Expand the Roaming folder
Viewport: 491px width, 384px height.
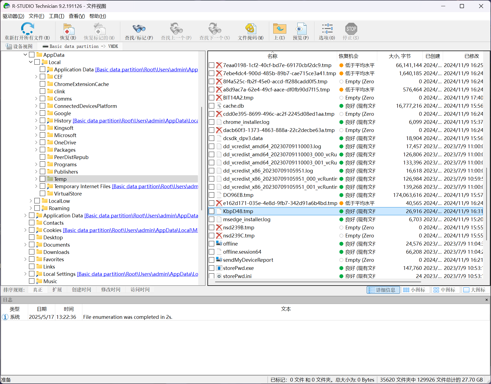coord(31,208)
